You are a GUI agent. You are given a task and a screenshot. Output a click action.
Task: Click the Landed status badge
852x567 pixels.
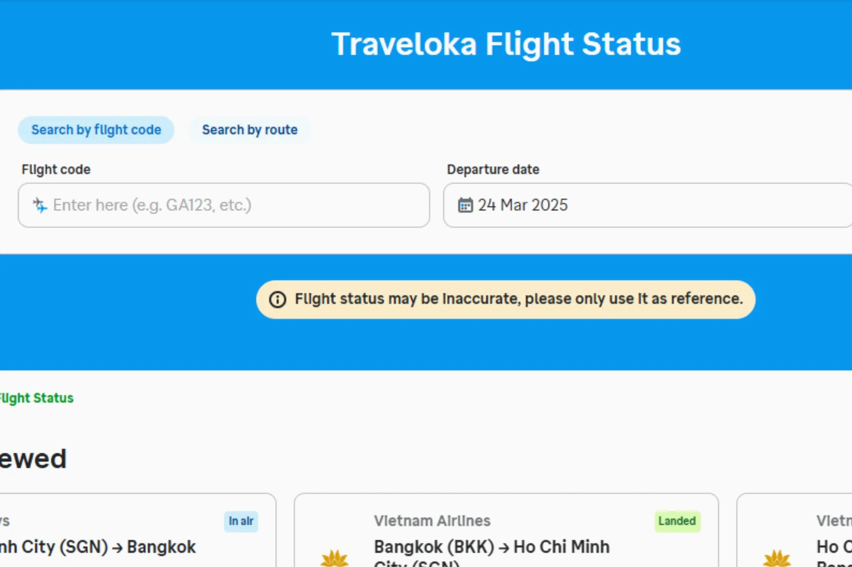coord(677,521)
